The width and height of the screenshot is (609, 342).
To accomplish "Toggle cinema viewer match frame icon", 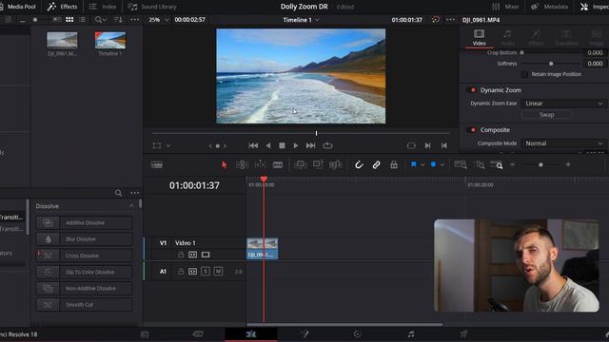I will point(411,145).
